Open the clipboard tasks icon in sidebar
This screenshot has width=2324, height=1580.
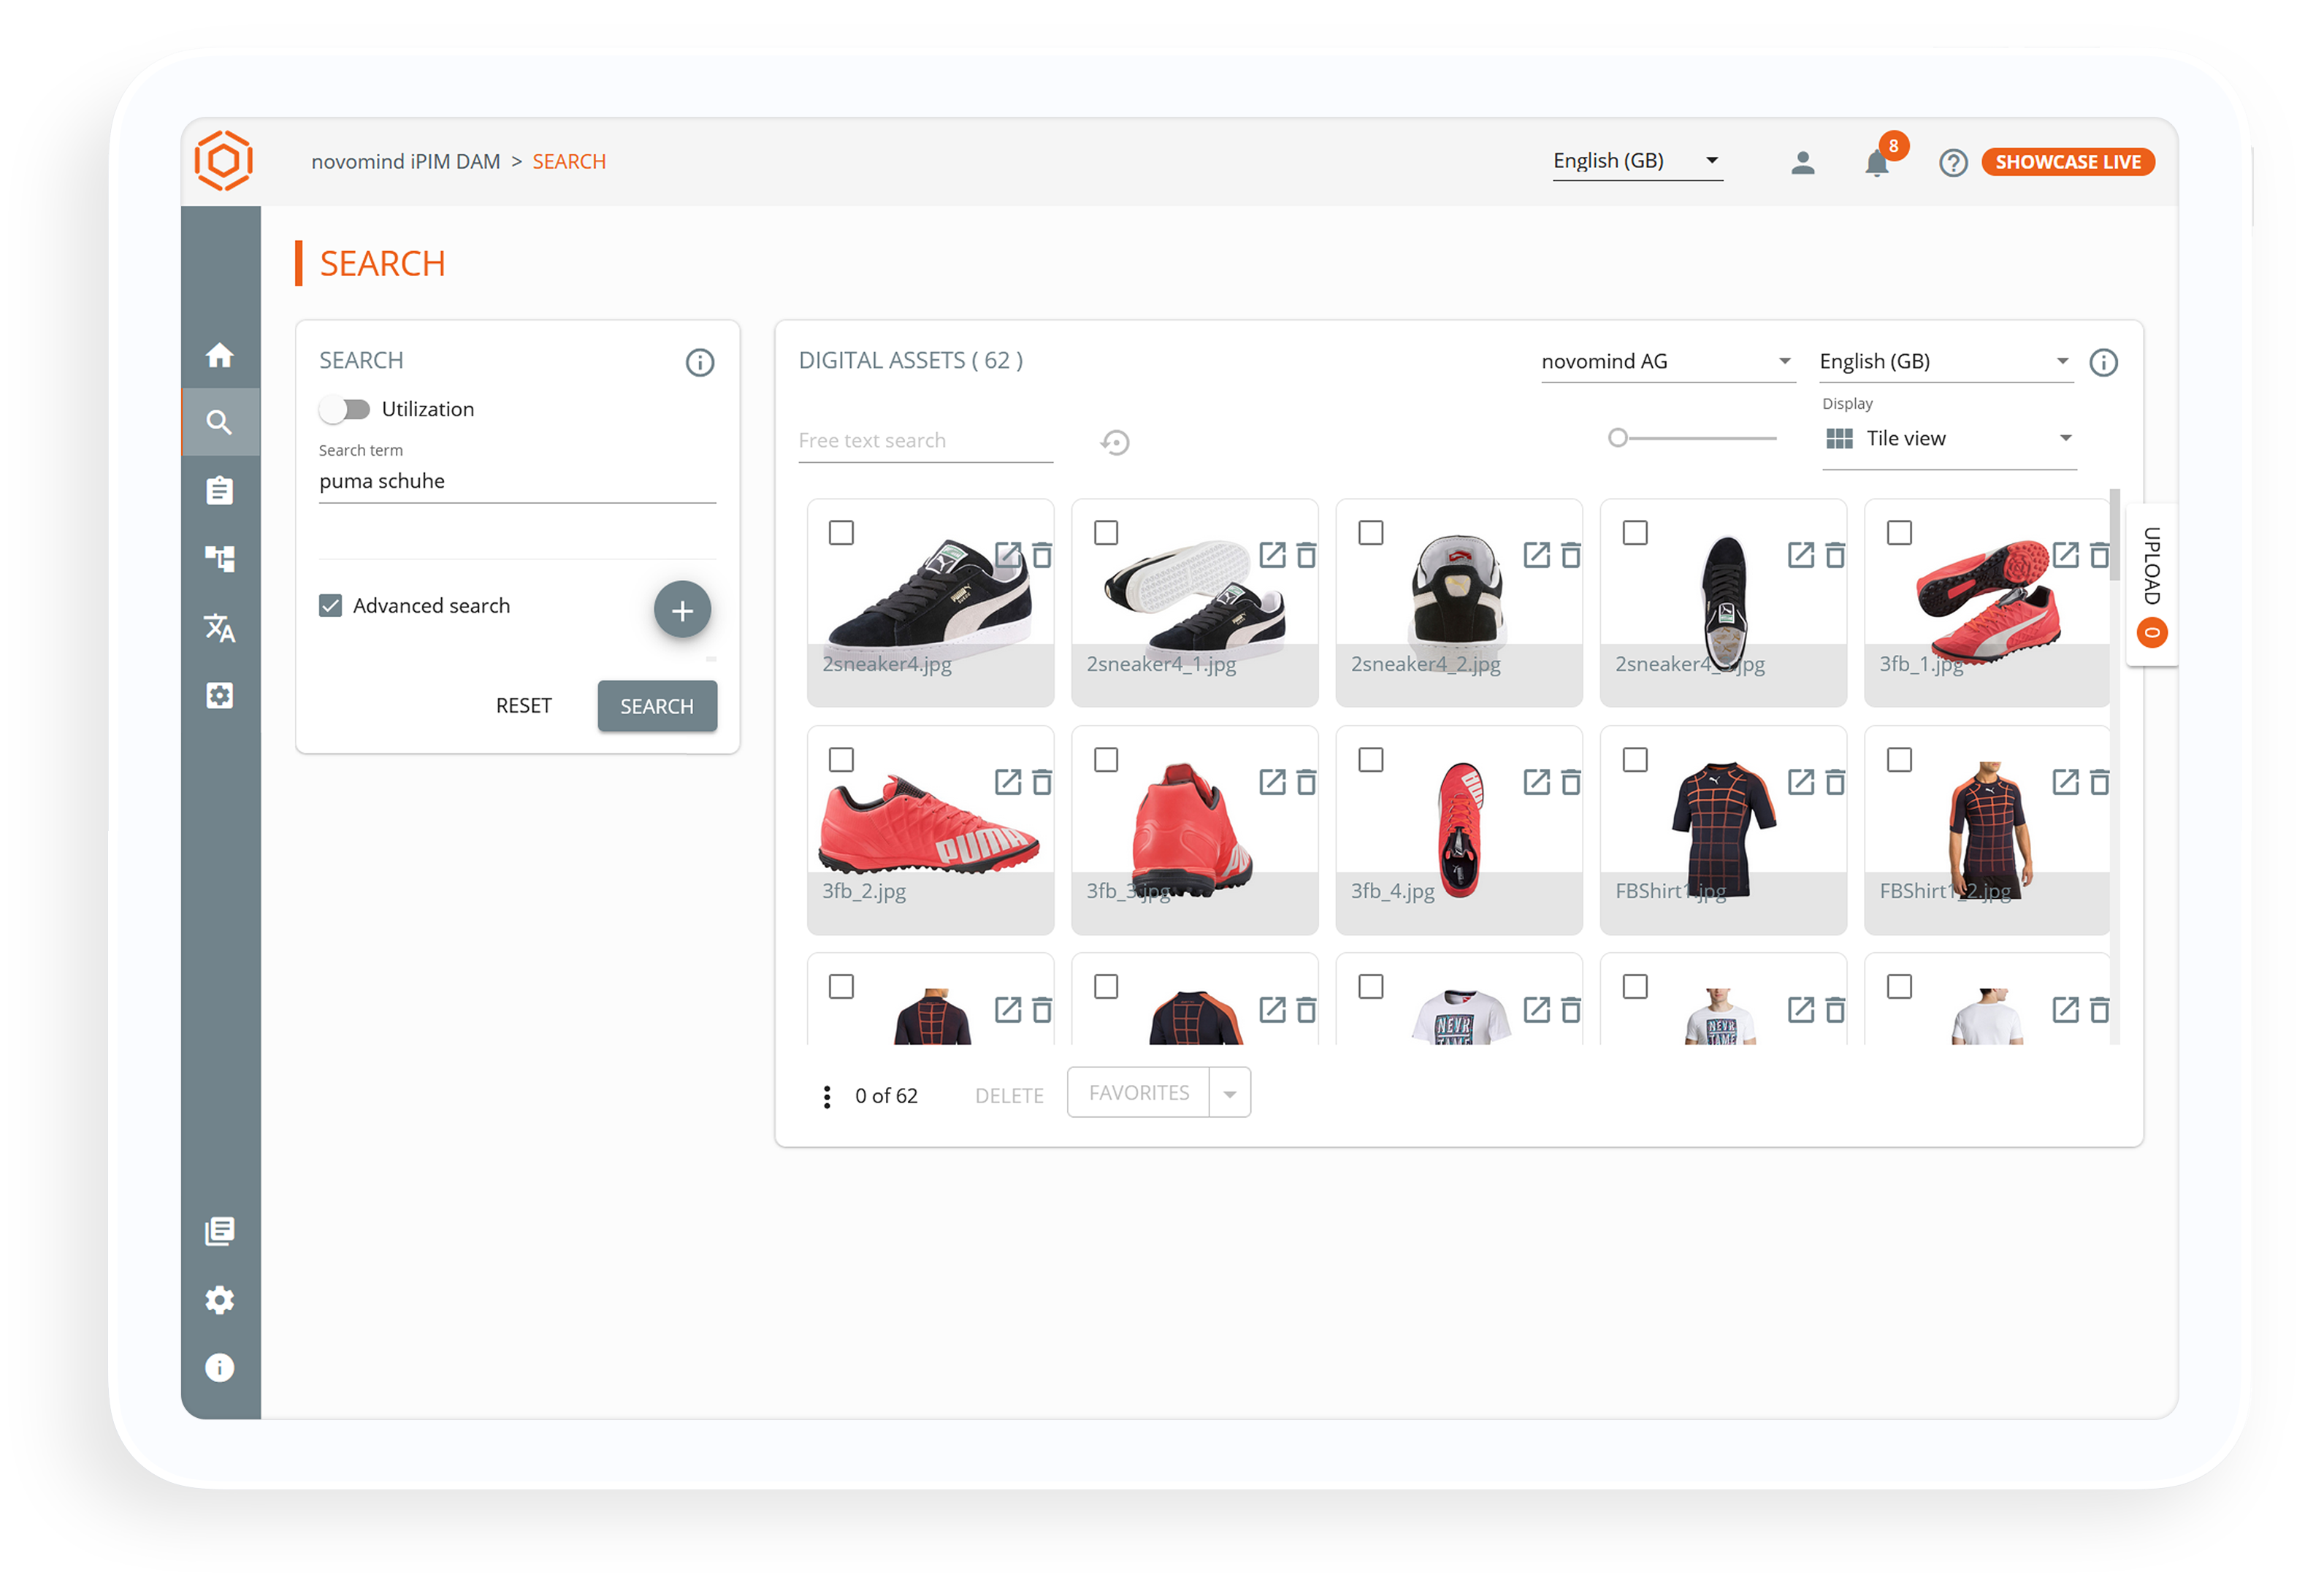click(220, 490)
